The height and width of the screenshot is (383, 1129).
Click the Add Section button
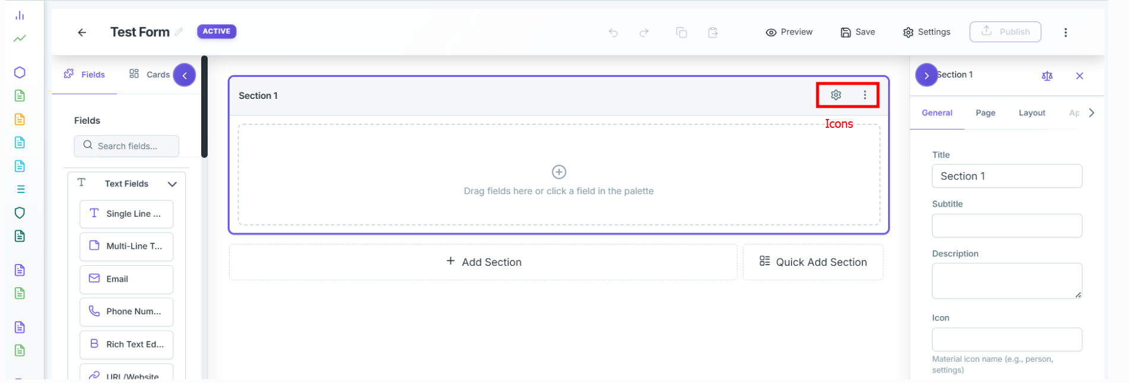coord(483,262)
